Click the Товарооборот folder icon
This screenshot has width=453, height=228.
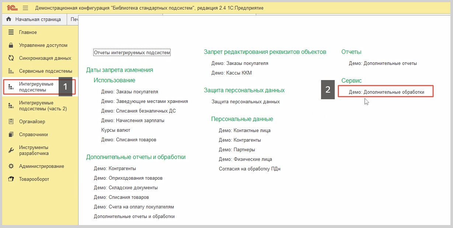(x=11, y=179)
